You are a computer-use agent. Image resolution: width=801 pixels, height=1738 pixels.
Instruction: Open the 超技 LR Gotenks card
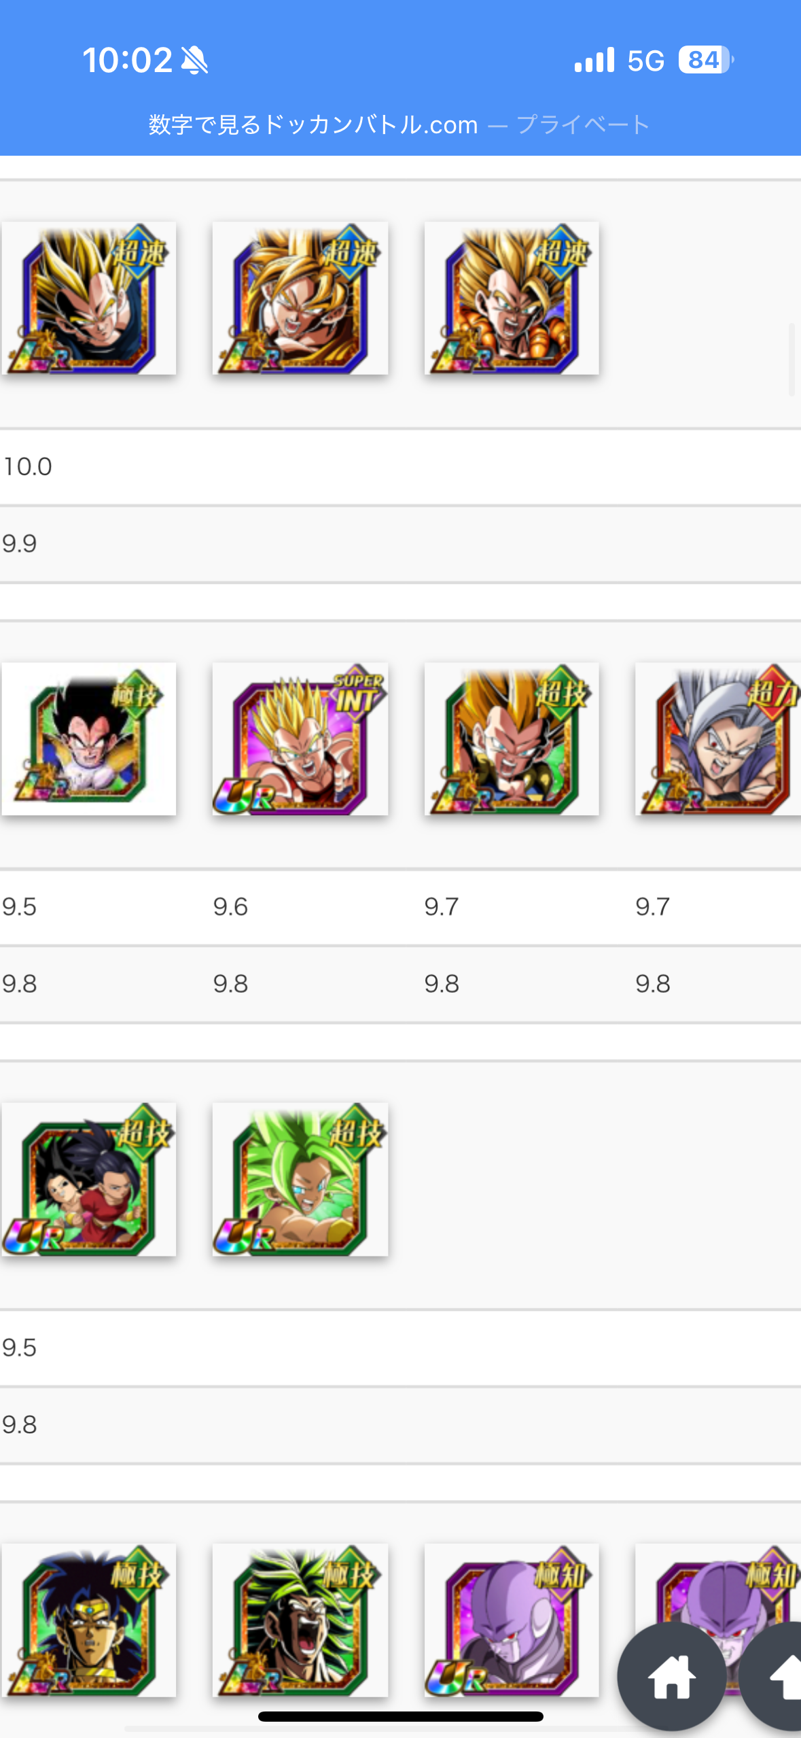tap(512, 739)
